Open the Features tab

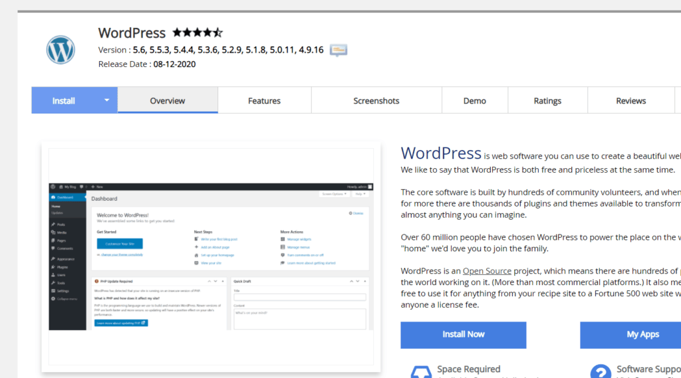coord(265,101)
